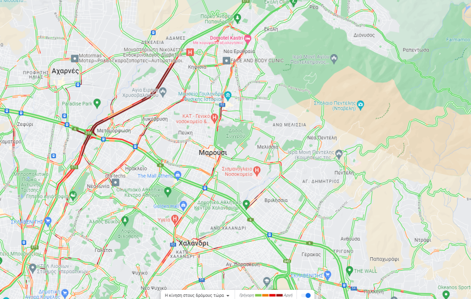471x299 pixels.
Task: Click the Ολυμπιακό Αθλητικό Κέντρο pin
Action: (168, 192)
